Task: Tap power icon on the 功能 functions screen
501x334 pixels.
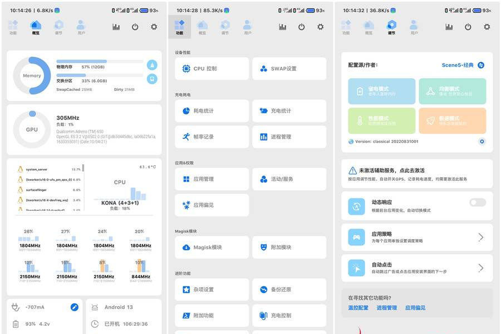Action: click(x=302, y=27)
